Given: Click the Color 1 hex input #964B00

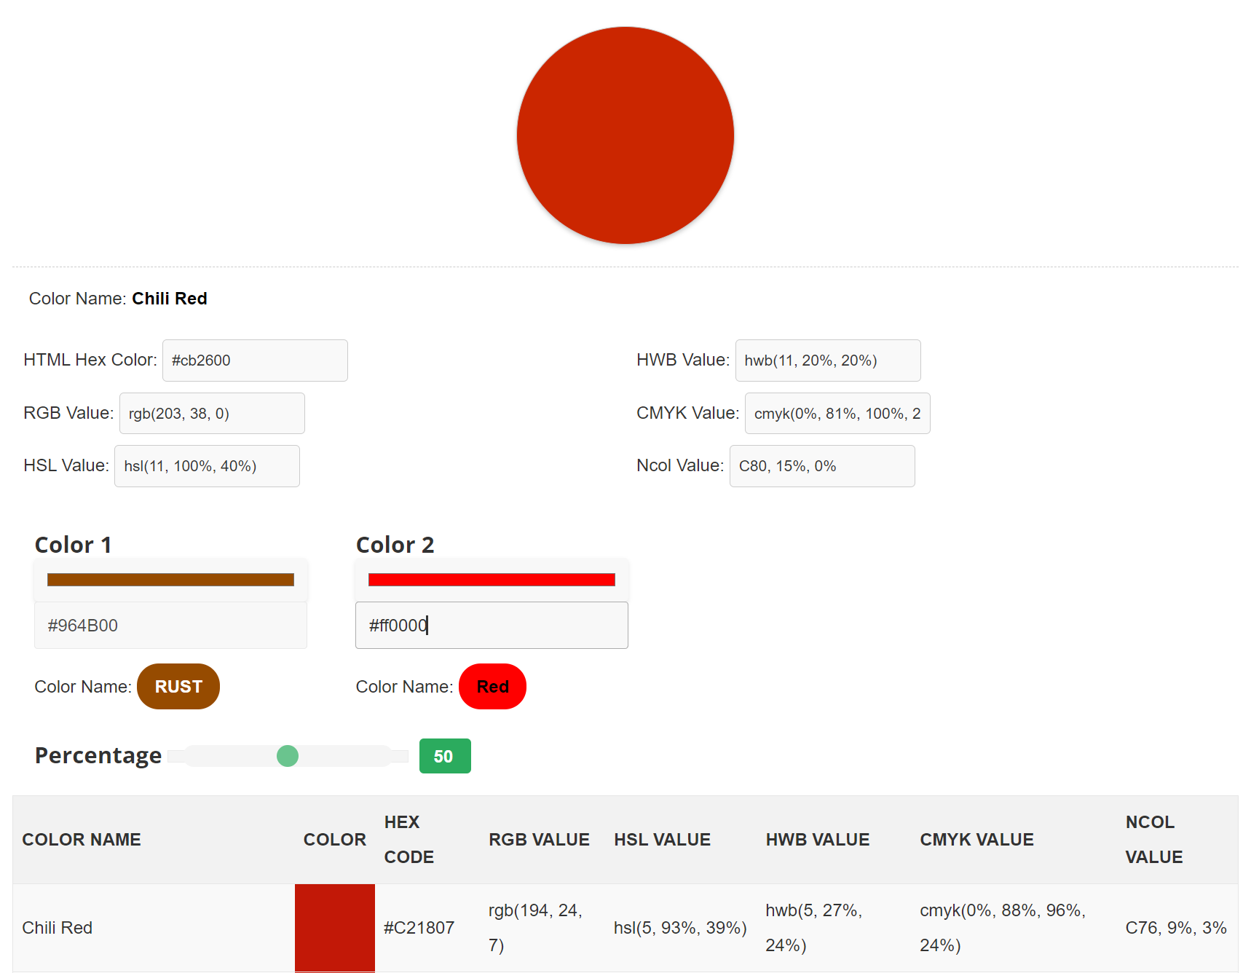Looking at the screenshot, I should [170, 626].
